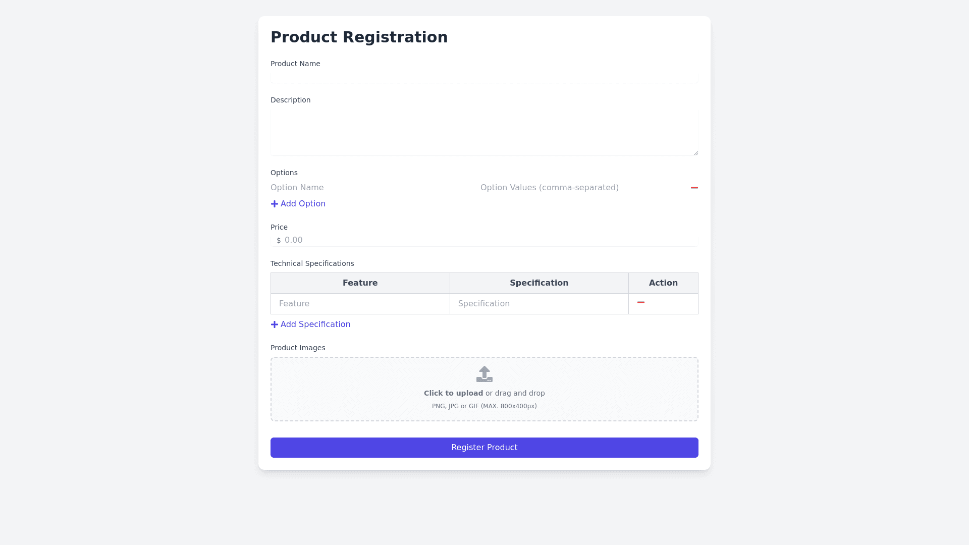Select the Option Name field
The height and width of the screenshot is (545, 969).
pos(371,188)
